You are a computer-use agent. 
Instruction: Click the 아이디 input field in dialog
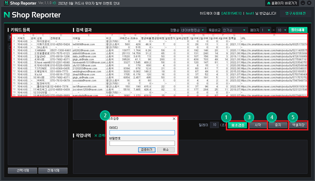click(x=142, y=133)
